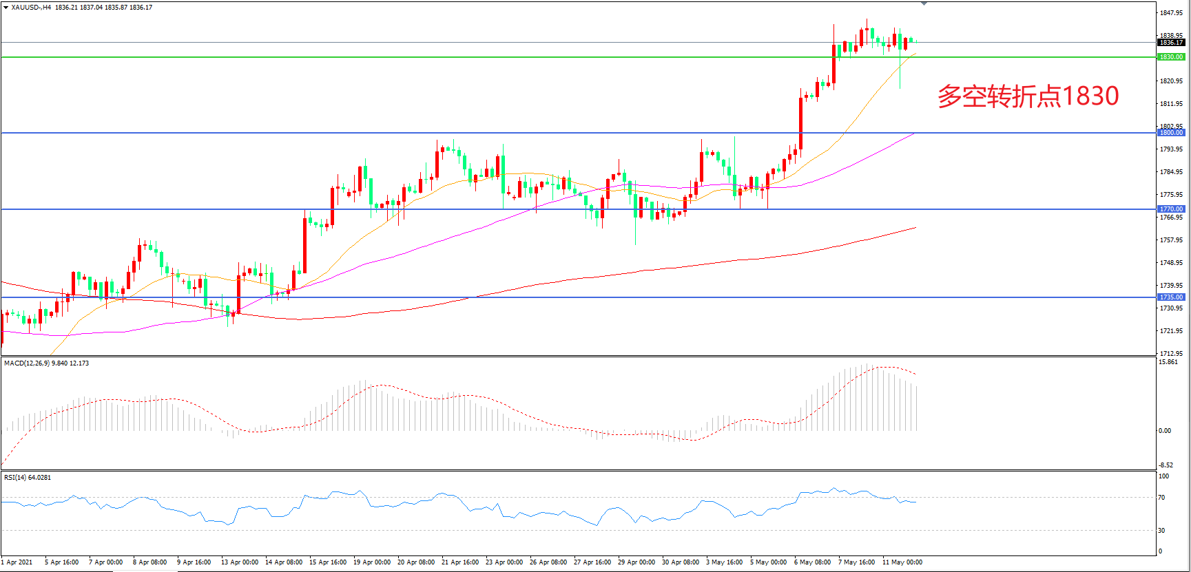Viewport: 1191px width, 572px height.
Task: Click the green 1830.00 price label
Action: pos(1170,57)
